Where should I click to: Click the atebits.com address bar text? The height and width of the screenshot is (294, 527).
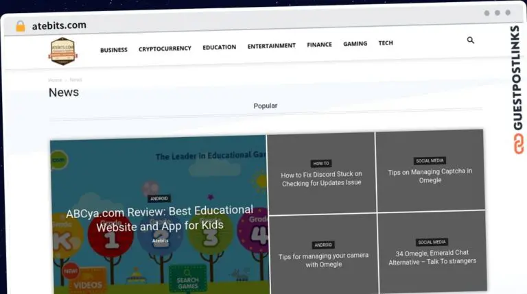click(x=59, y=25)
